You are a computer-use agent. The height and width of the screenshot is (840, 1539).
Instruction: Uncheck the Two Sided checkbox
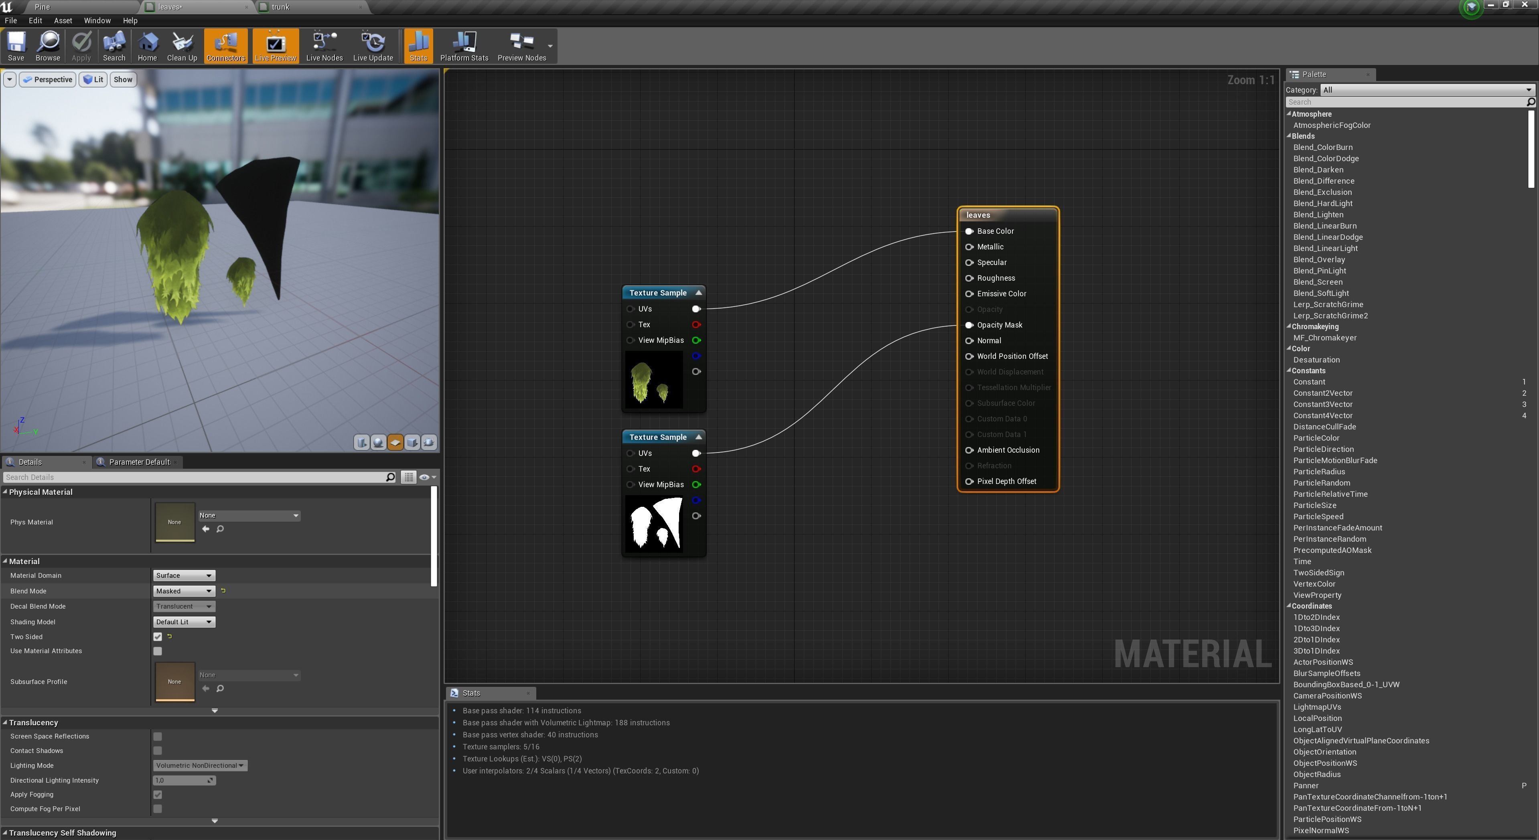pyautogui.click(x=158, y=637)
